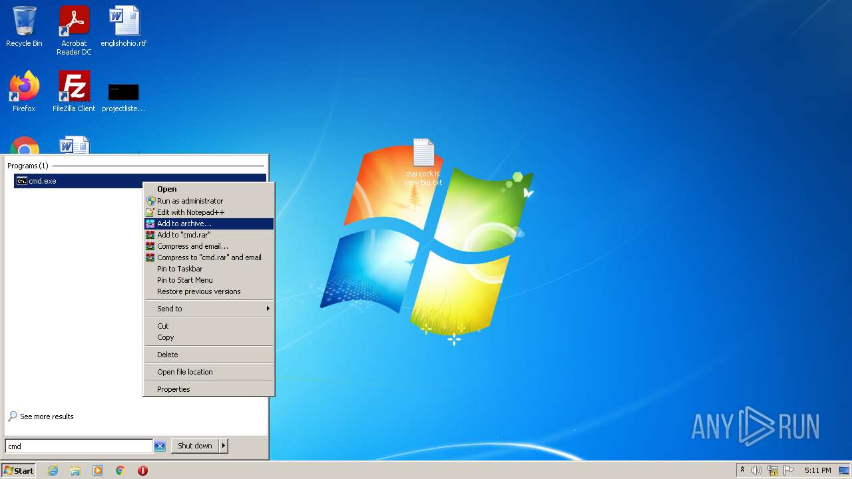Choose Open file location
This screenshot has width=852, height=479.
(209, 372)
